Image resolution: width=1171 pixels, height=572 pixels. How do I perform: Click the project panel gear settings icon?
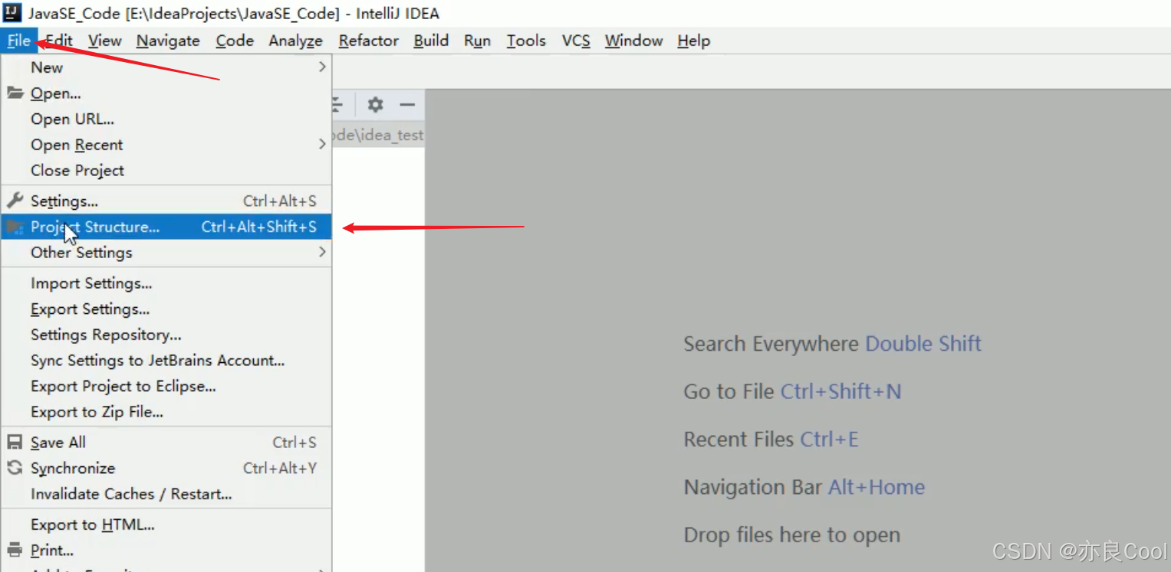(x=375, y=105)
